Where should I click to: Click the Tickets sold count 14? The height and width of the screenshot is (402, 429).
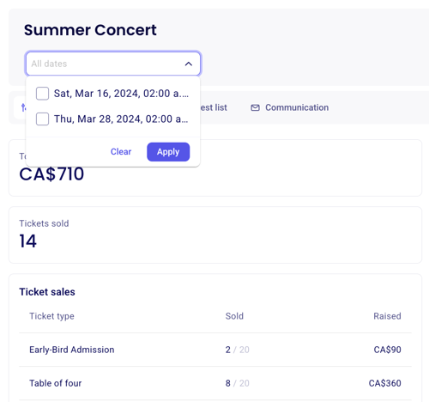tap(28, 241)
